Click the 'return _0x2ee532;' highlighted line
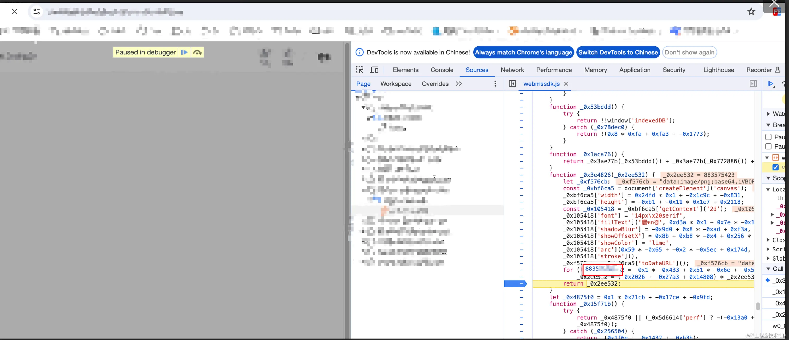Viewport: 789px width, 340px height. click(591, 284)
